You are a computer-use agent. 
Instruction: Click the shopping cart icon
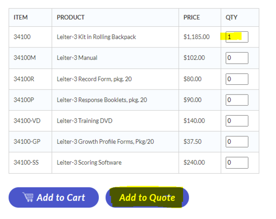[28, 197]
